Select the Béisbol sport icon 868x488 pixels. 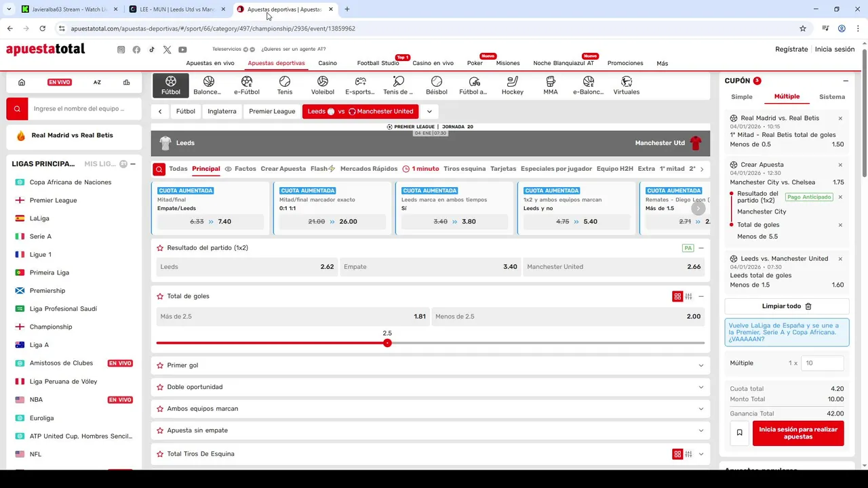click(437, 85)
